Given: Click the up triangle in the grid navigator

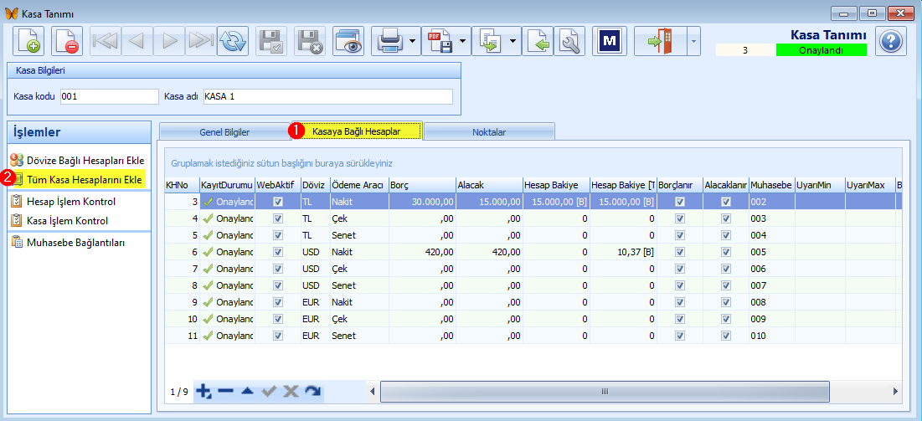Looking at the screenshot, I should pos(247,391).
